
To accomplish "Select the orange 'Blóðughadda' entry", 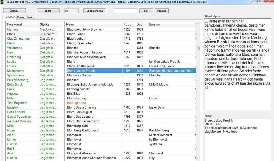I will [x=77, y=103].
